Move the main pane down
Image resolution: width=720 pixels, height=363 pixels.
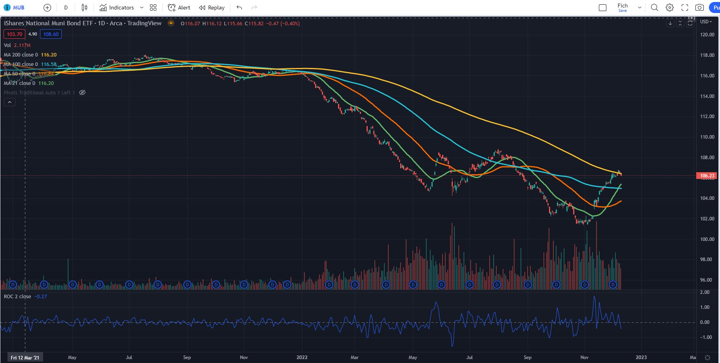click(x=670, y=23)
